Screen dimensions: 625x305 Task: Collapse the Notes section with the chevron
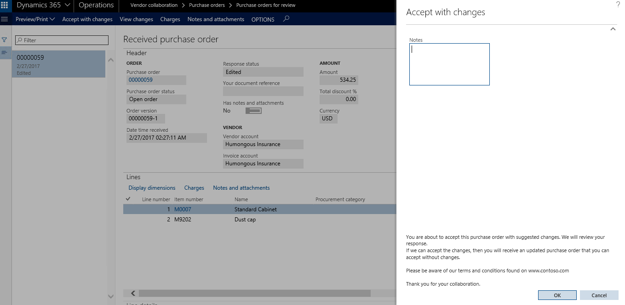(x=613, y=28)
